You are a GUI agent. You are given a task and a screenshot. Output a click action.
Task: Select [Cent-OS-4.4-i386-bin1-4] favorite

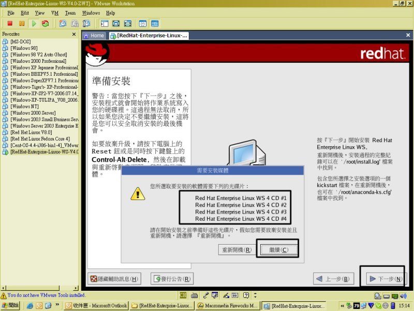pyautogui.click(x=45, y=145)
